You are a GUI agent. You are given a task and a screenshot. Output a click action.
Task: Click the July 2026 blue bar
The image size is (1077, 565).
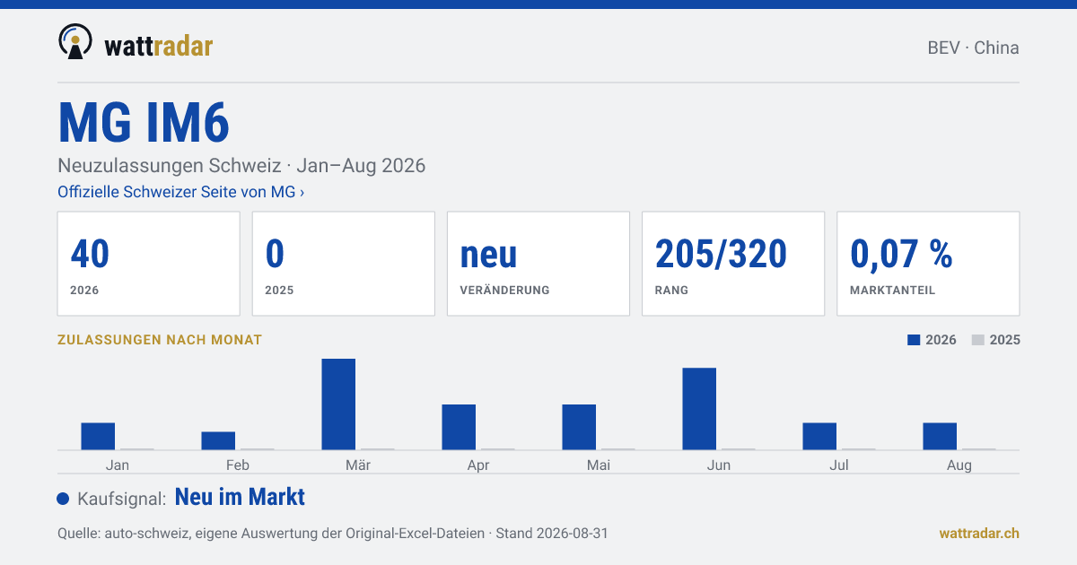point(819,436)
